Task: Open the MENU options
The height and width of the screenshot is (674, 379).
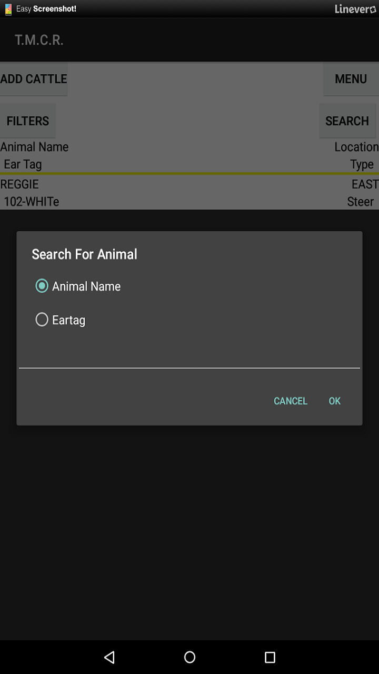Action: coord(351,79)
